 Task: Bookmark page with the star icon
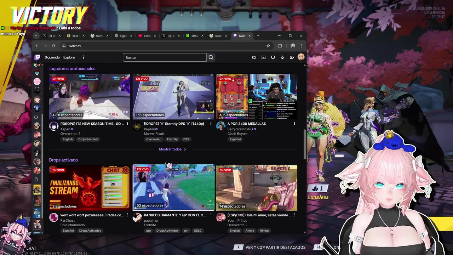tap(268, 46)
